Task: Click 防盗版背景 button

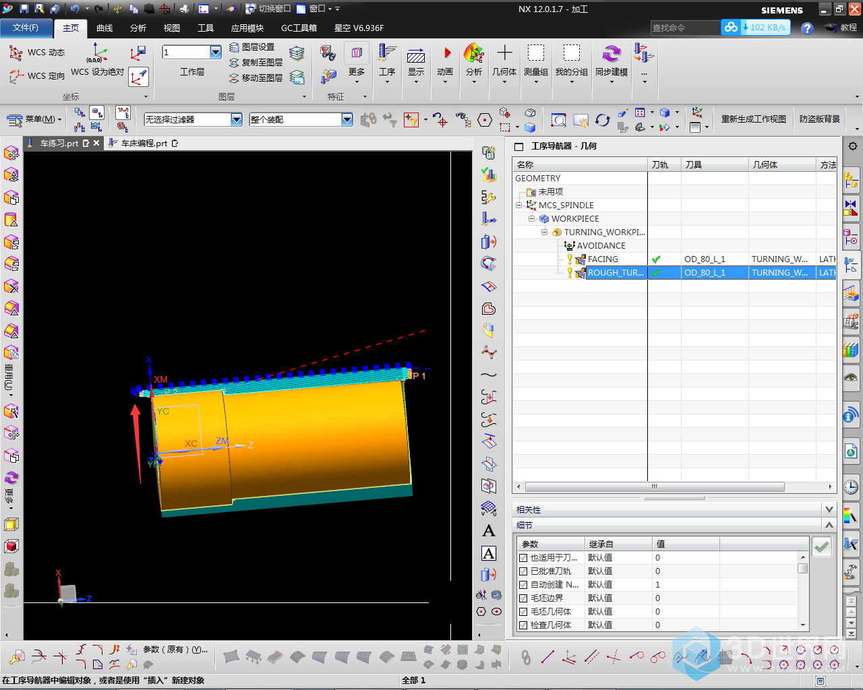Action: point(820,119)
